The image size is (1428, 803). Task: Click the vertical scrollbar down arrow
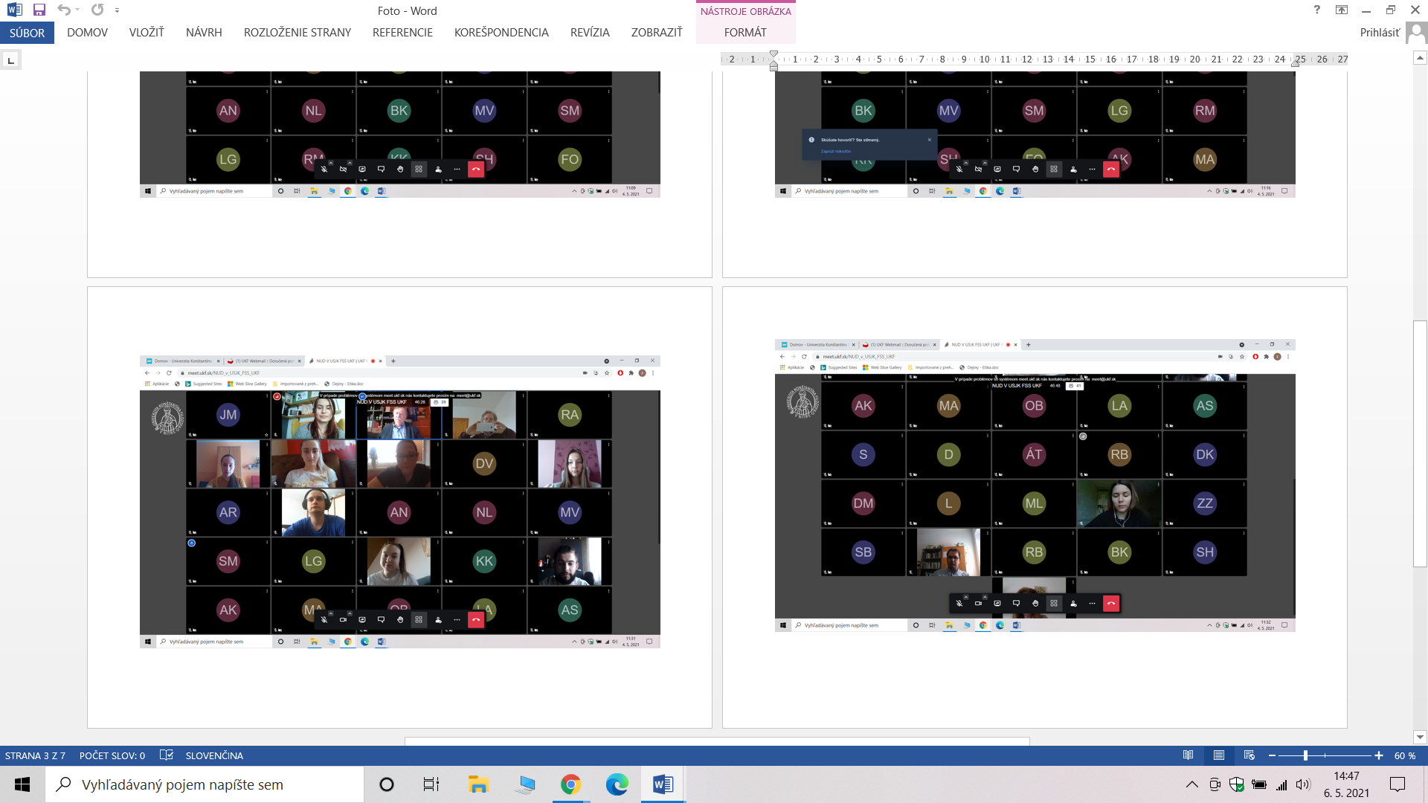(x=1420, y=738)
